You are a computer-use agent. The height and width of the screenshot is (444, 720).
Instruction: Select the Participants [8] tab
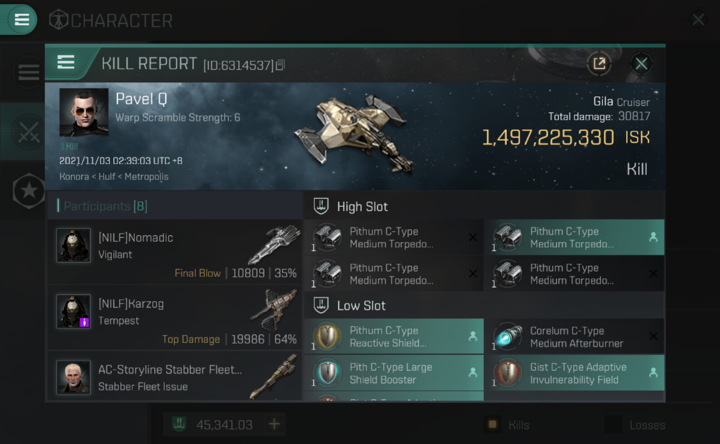coord(105,206)
